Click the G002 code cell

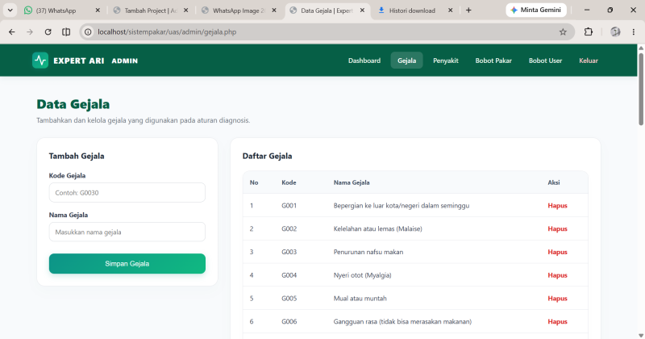click(x=289, y=228)
